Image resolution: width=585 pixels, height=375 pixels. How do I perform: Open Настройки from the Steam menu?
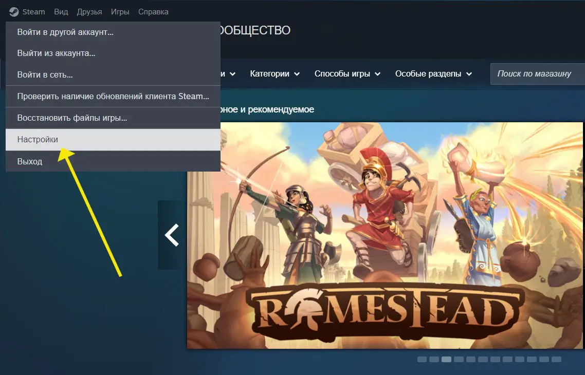113,139
